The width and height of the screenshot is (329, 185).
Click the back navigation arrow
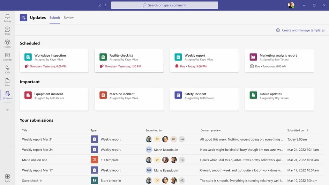tap(100, 5)
